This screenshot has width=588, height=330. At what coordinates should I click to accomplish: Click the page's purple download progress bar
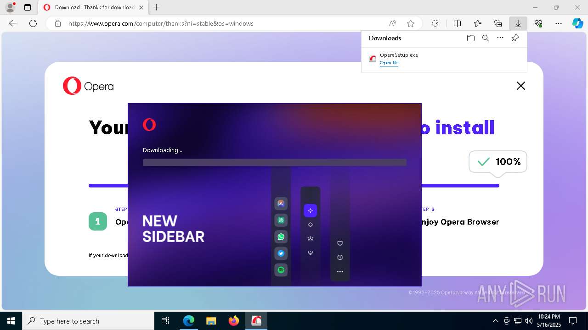(x=460, y=186)
